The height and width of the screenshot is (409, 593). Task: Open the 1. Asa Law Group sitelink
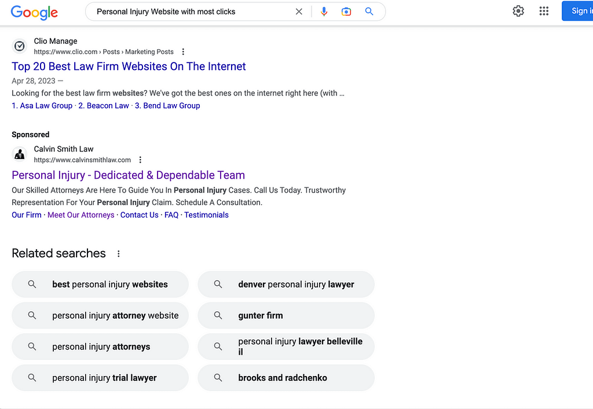coord(42,106)
